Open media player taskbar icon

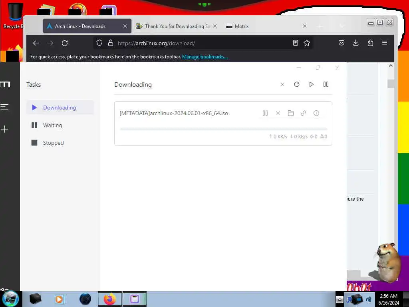pyautogui.click(x=59, y=299)
